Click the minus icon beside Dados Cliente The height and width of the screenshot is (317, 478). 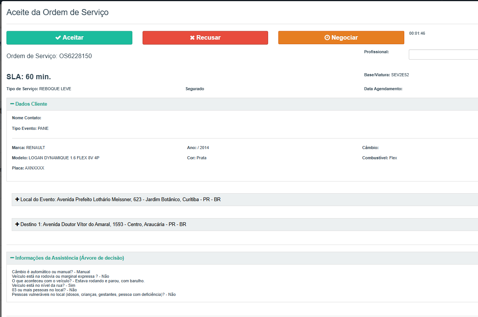(12, 104)
